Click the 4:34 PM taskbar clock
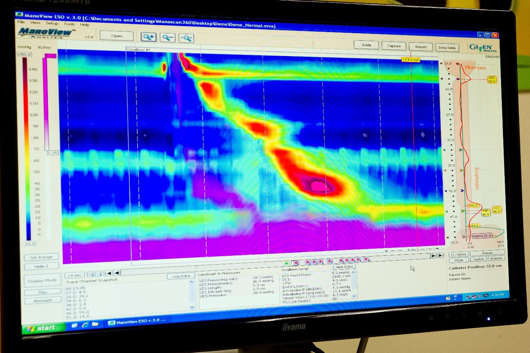 pyautogui.click(x=497, y=295)
